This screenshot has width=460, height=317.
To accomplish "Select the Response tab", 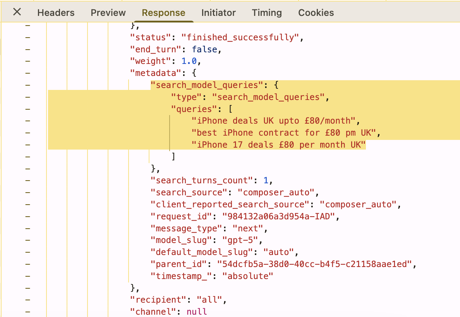I will pos(163,13).
